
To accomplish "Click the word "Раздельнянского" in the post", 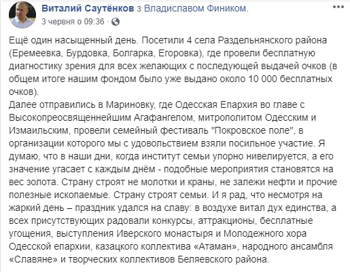I will [256, 41].
